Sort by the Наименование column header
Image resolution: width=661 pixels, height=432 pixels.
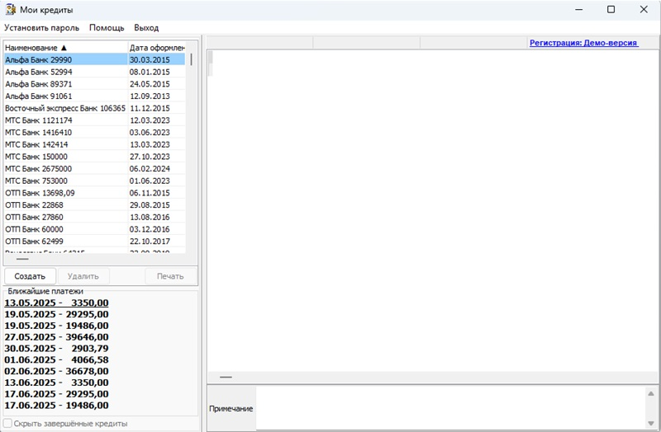pos(65,48)
